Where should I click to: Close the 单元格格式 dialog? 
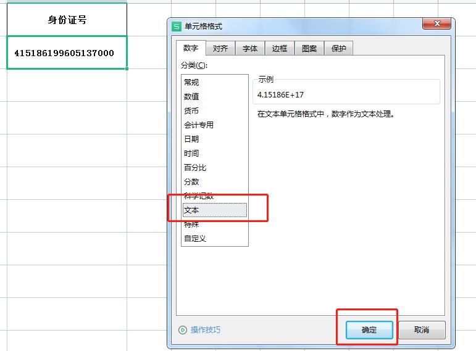437,23
